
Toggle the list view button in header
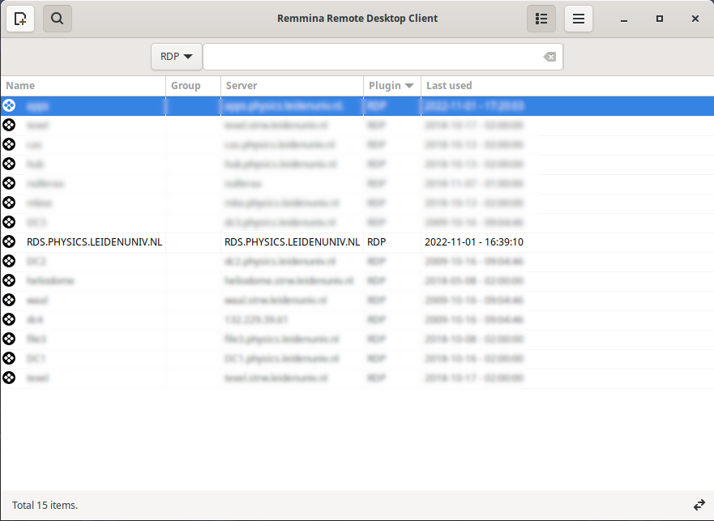(541, 19)
